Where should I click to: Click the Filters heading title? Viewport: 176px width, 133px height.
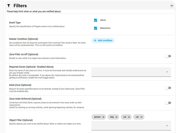20,6
